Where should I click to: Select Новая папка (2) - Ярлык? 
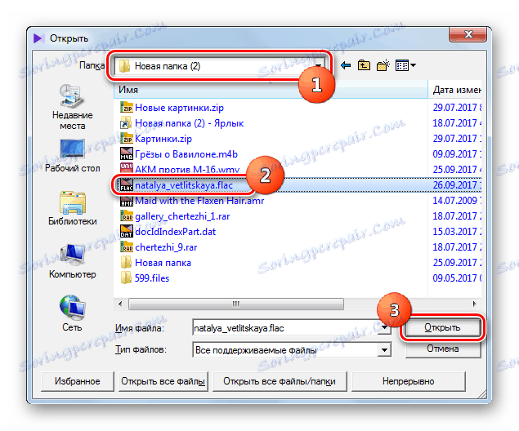[190, 123]
